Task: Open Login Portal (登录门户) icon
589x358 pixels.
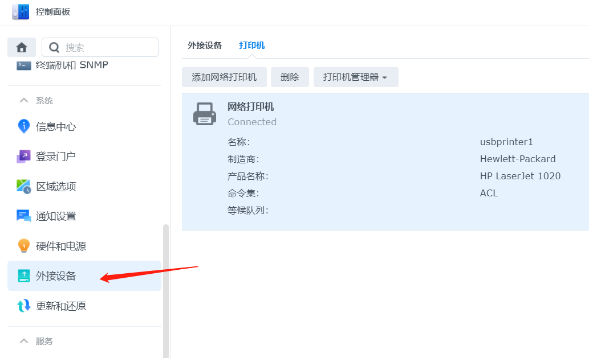Action: click(x=23, y=157)
